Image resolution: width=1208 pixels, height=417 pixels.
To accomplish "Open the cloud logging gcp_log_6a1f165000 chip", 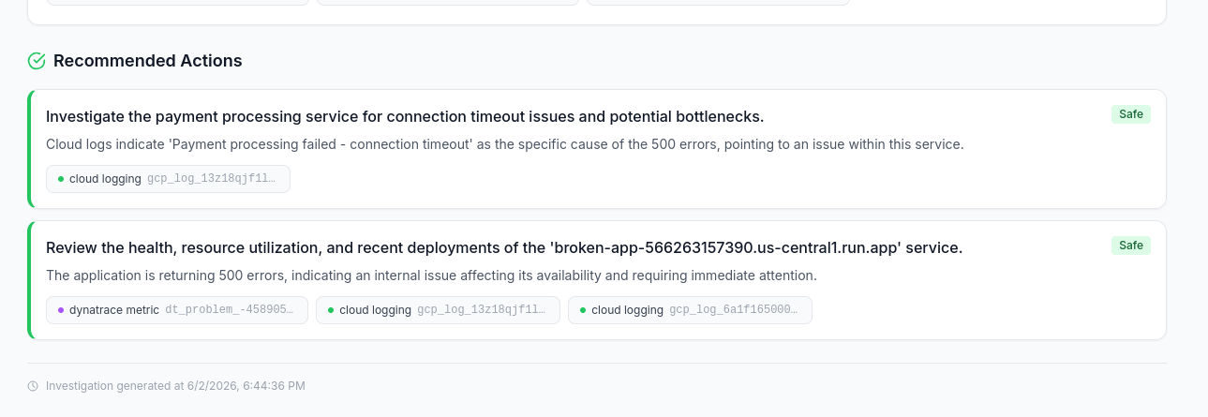I will (x=690, y=310).
